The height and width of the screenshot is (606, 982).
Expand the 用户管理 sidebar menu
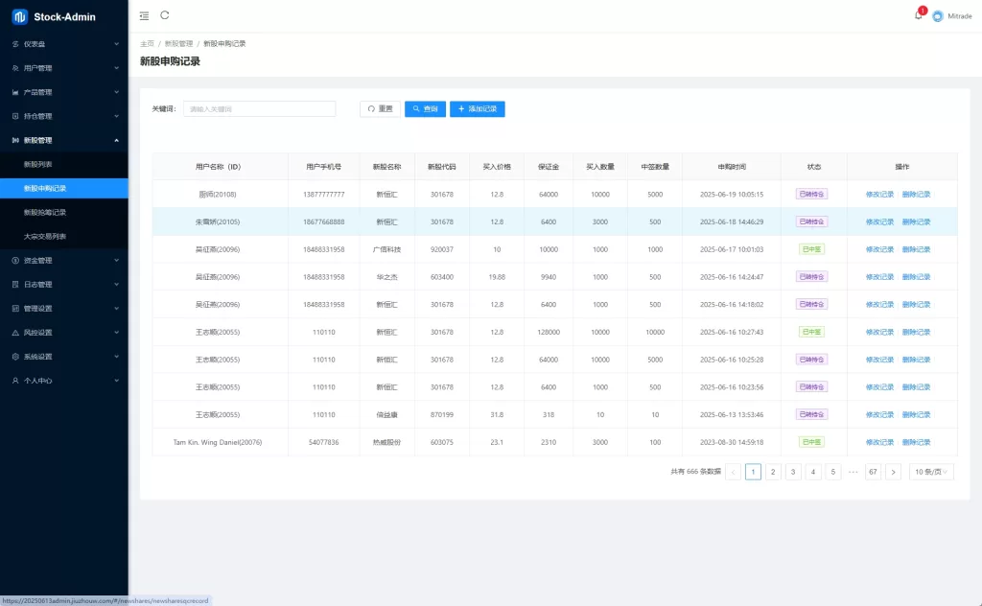coord(63,68)
